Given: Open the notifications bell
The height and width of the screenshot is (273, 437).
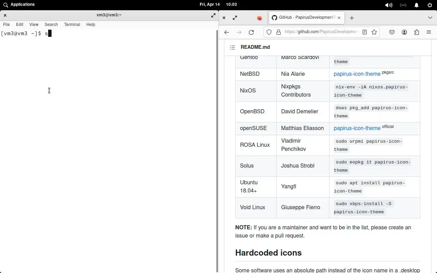Looking at the screenshot, I should coord(417,5).
